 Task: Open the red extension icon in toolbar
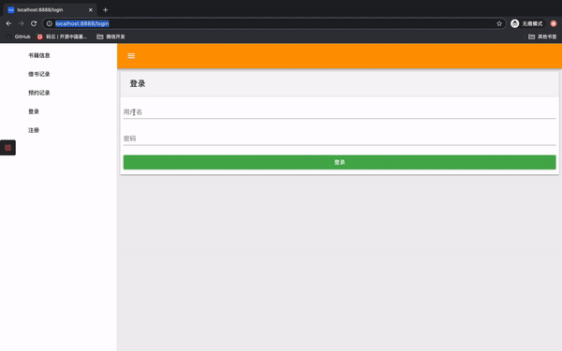pyautogui.click(x=554, y=23)
